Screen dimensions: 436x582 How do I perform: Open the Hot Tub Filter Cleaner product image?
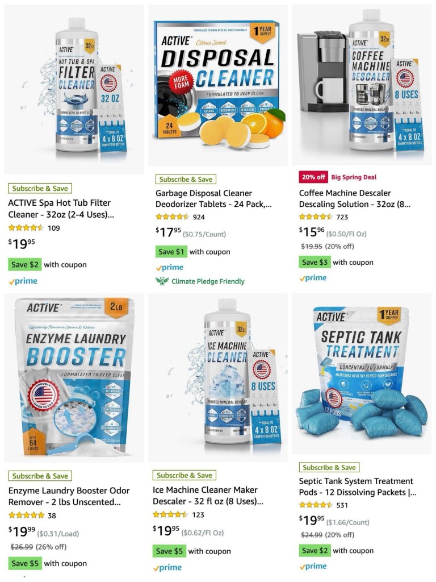tap(74, 89)
